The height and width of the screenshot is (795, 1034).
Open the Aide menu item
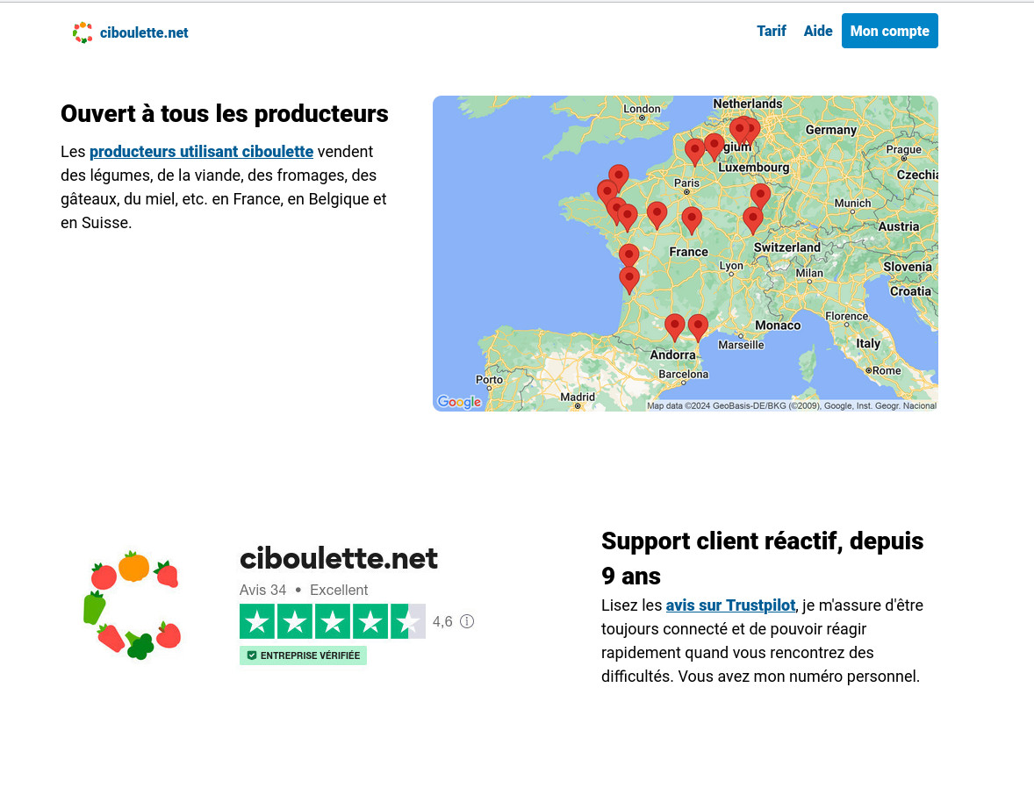click(817, 31)
